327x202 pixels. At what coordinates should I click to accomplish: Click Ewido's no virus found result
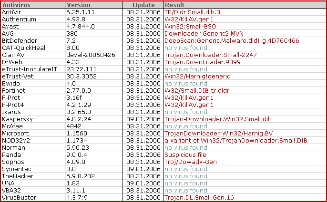pos(186,84)
